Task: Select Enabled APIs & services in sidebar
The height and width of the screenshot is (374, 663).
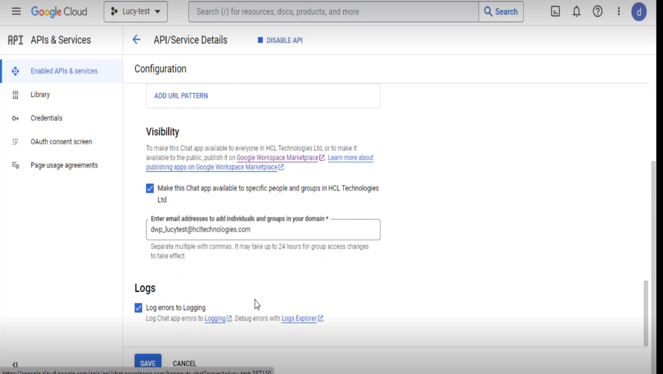Action: [62, 71]
